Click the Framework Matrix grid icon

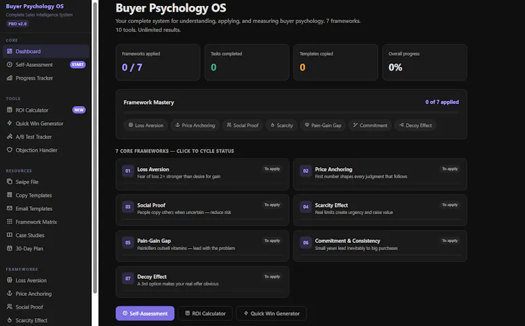pyautogui.click(x=9, y=222)
